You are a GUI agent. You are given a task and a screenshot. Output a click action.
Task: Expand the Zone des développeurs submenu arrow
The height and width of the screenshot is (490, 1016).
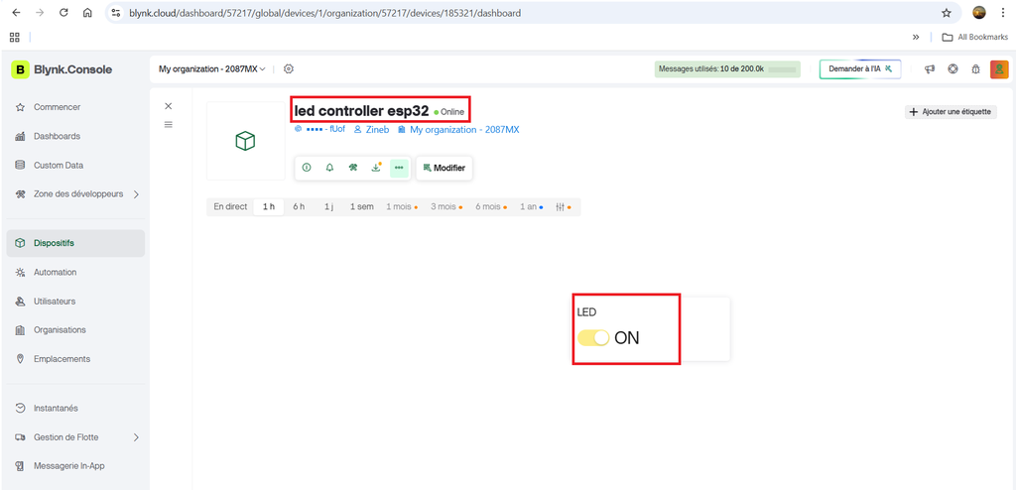136,193
